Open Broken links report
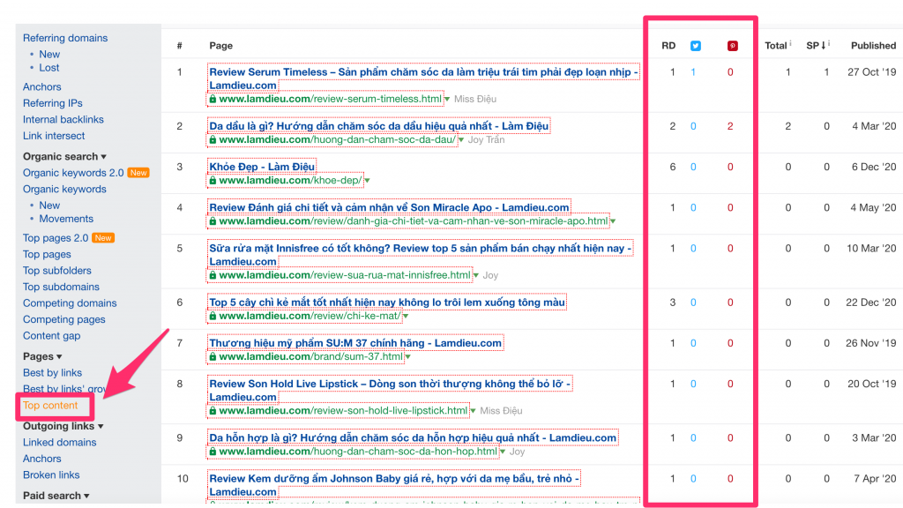Image resolution: width=903 pixels, height=508 pixels. (x=51, y=475)
